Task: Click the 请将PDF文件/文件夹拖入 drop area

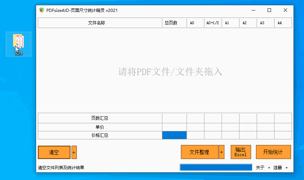Action: (170, 71)
